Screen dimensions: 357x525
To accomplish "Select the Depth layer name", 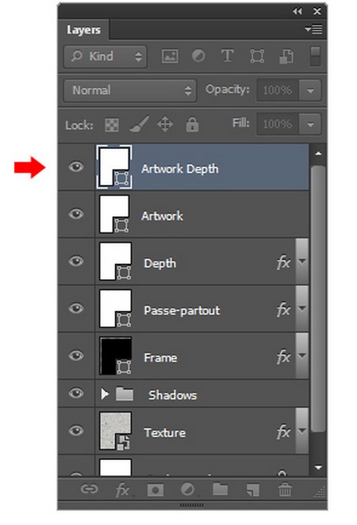I will 159,263.
